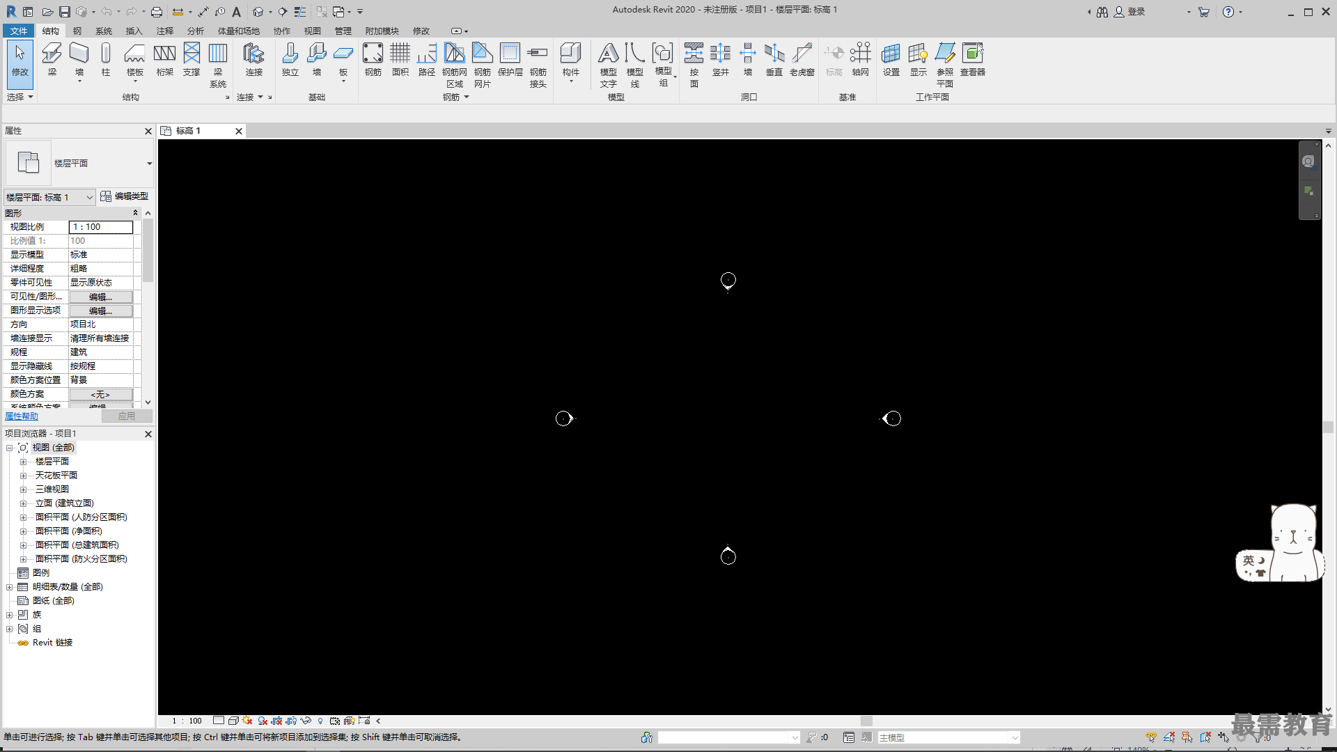This screenshot has height=752, width=1337.
Task: Open the 文件 file menu tab
Action: tap(19, 31)
